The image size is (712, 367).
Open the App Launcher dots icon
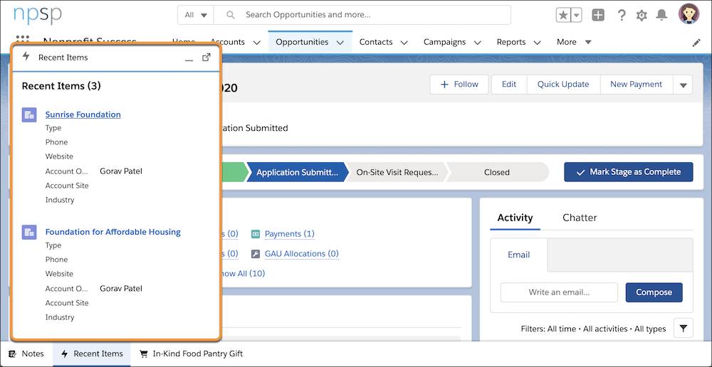pyautogui.click(x=22, y=39)
